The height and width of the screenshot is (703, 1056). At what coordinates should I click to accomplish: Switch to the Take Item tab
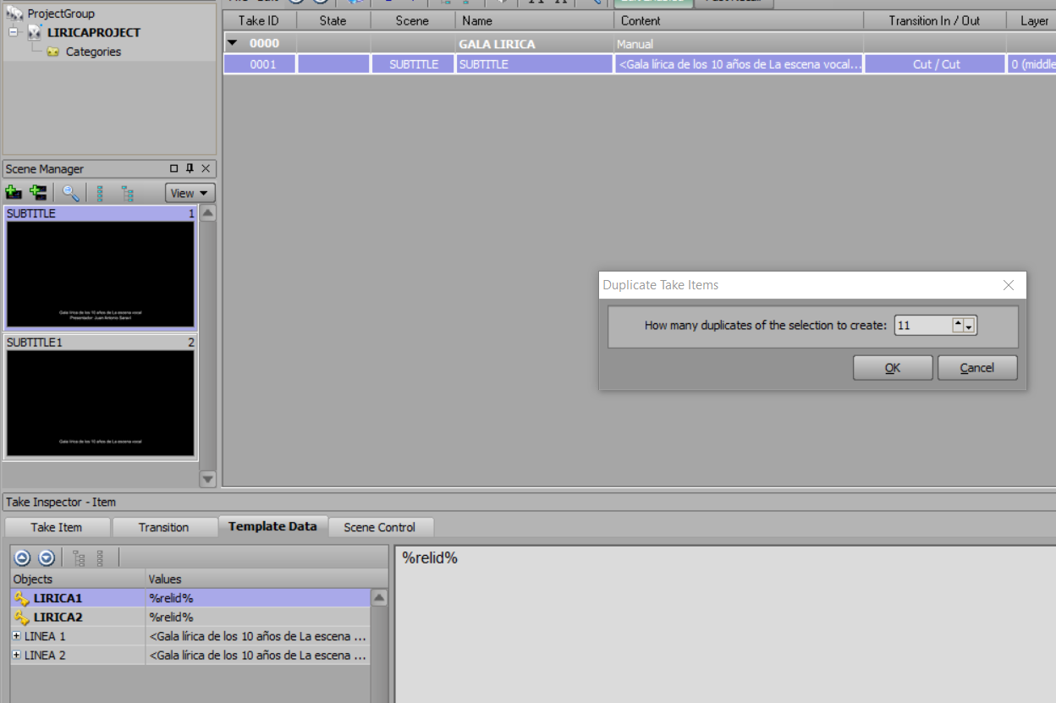point(57,527)
